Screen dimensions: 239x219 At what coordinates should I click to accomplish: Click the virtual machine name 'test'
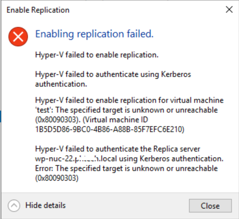click(x=44, y=110)
